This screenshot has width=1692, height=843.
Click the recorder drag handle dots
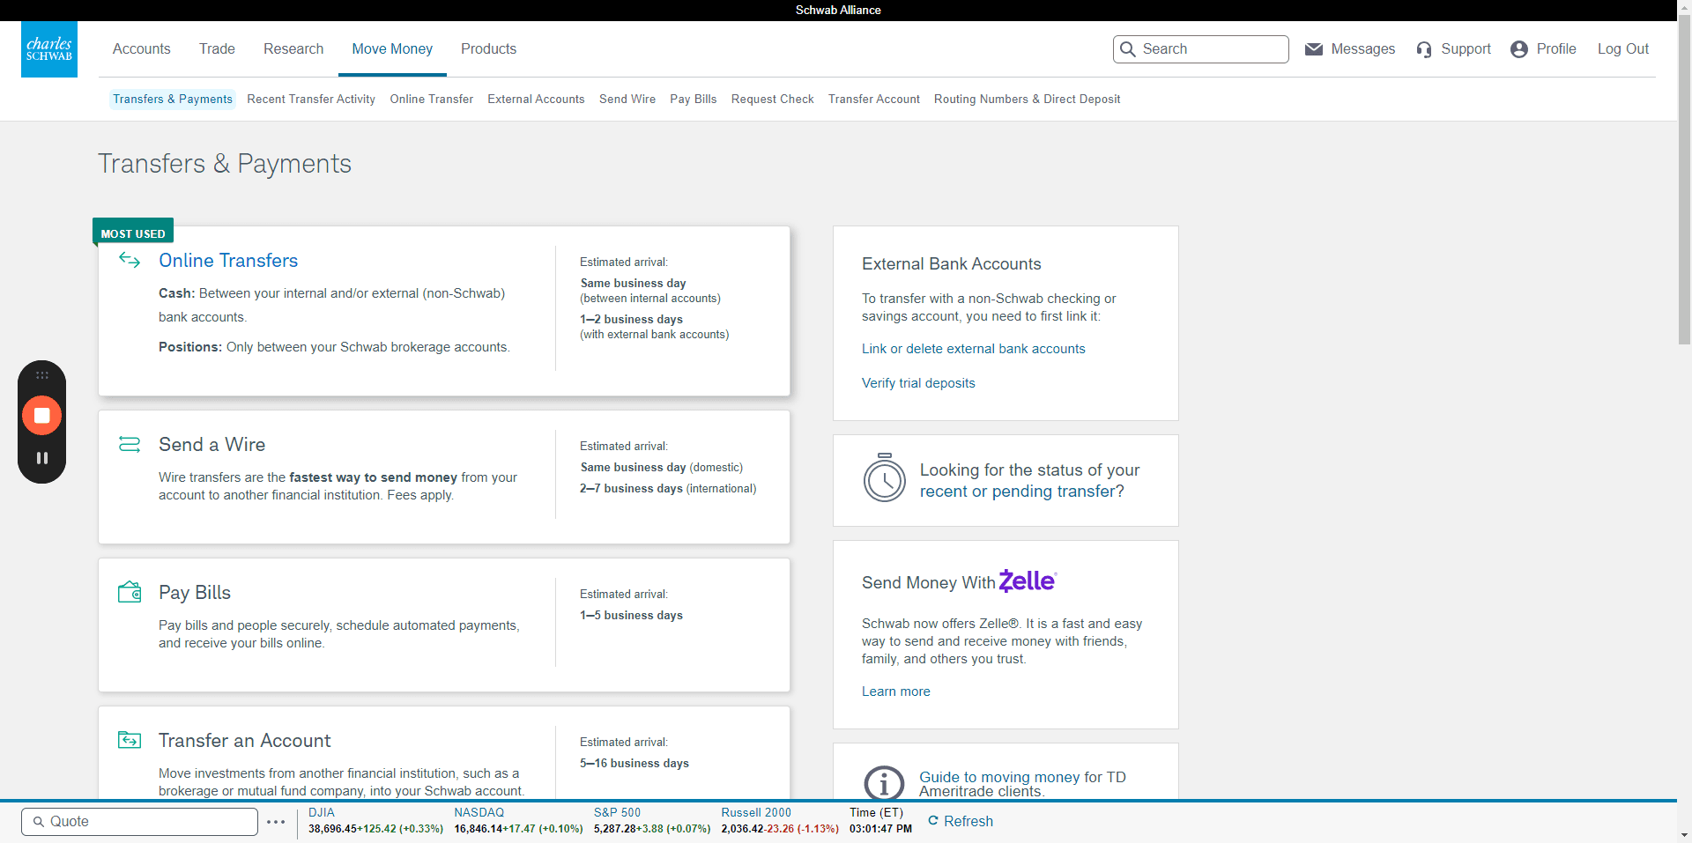coord(41,375)
